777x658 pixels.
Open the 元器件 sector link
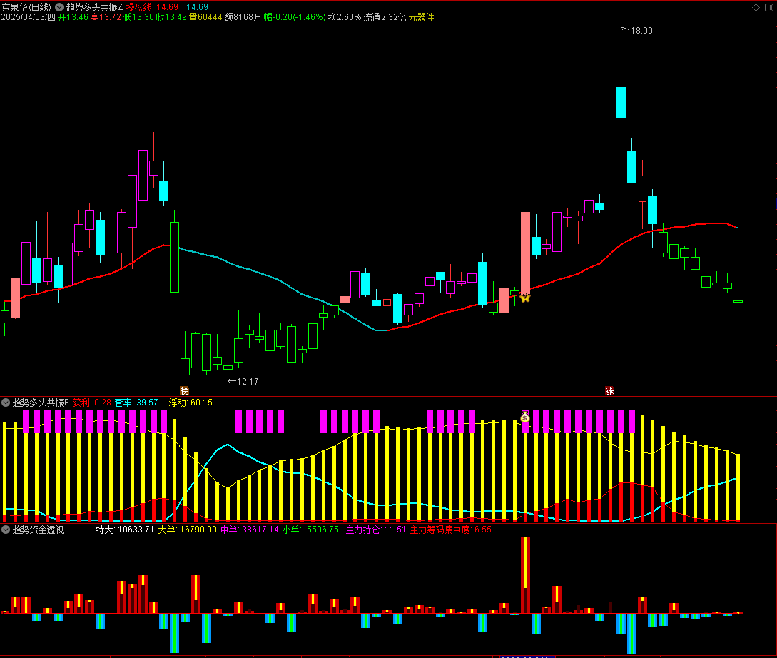[421, 17]
